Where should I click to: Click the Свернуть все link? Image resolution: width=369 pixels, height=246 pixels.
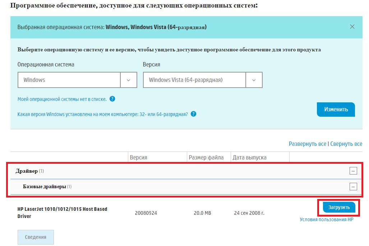click(346, 144)
